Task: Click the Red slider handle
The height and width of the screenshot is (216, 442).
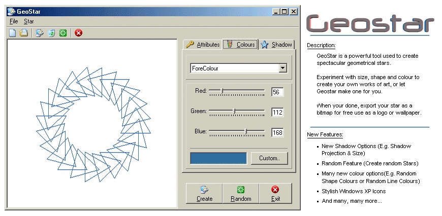Action: pyautogui.click(x=222, y=91)
